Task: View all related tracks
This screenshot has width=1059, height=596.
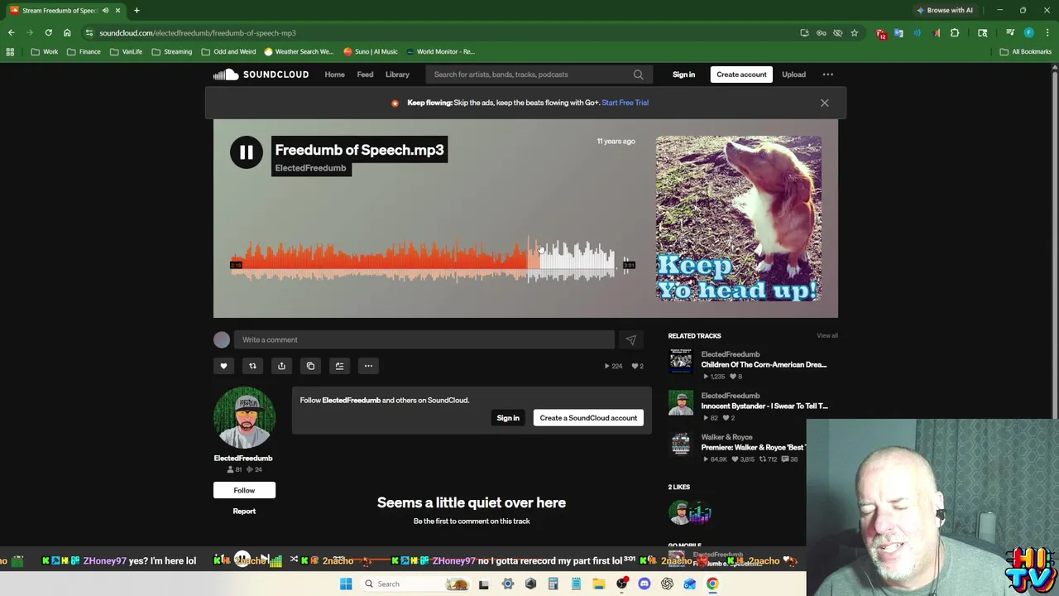Action: [827, 336]
